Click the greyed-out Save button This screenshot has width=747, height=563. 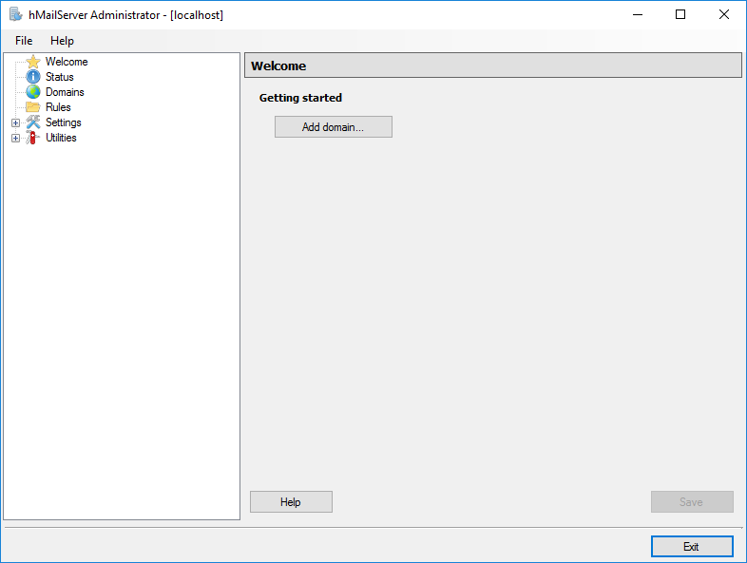click(x=692, y=502)
